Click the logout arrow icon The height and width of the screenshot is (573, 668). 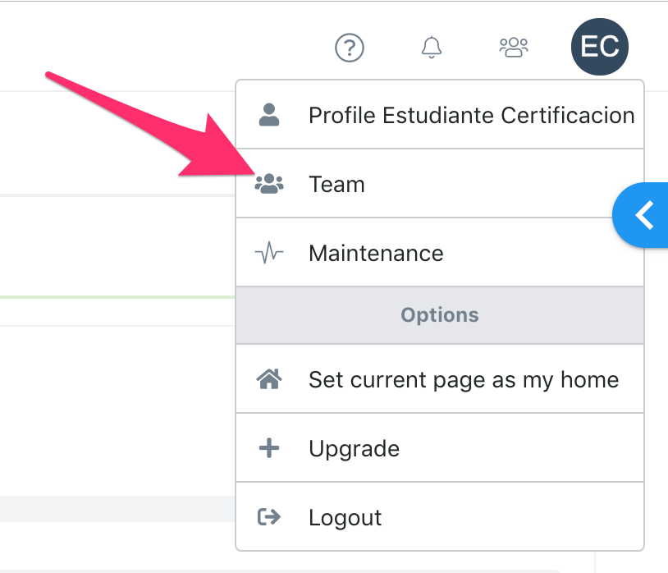tap(269, 517)
